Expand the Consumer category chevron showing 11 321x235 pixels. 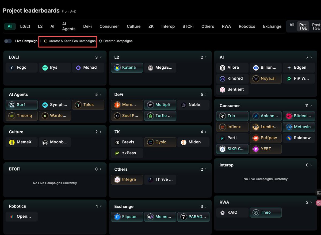(x=311, y=106)
